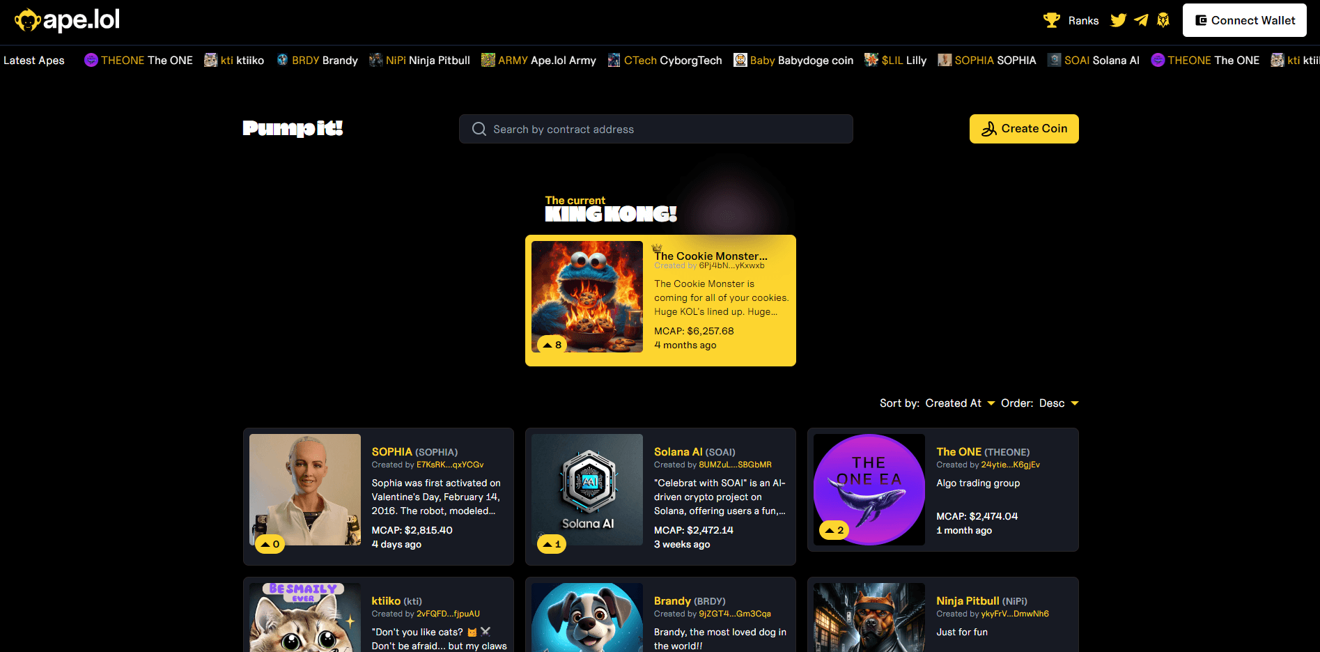The image size is (1320, 652).
Task: Select BRDY Brandy in Latest Apes ticker
Action: [317, 61]
